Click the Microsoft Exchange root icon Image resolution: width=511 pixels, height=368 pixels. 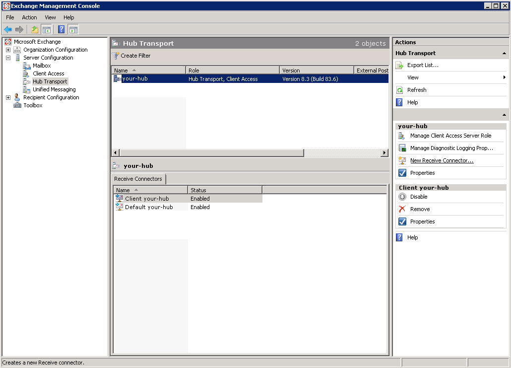[8, 42]
